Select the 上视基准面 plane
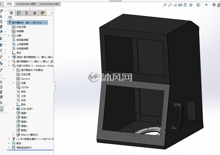 click(20, 44)
